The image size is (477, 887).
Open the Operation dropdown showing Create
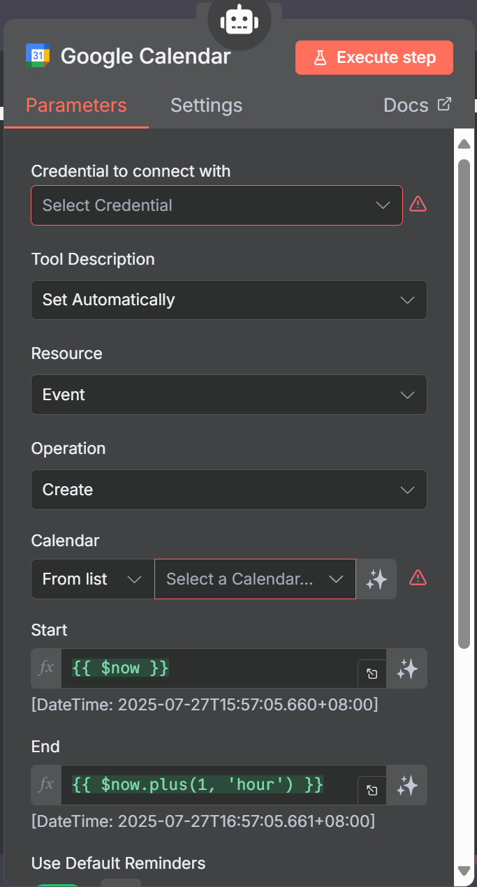point(228,490)
